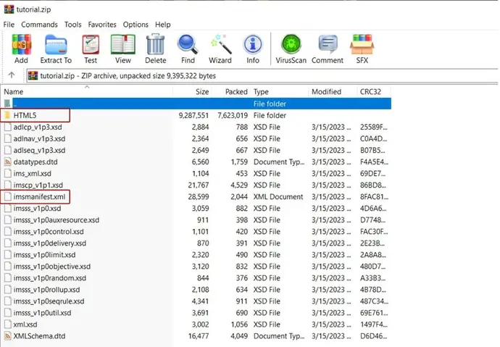Select adlcp_v1p3.xsd file
This screenshot has width=500, height=347.
(38, 127)
